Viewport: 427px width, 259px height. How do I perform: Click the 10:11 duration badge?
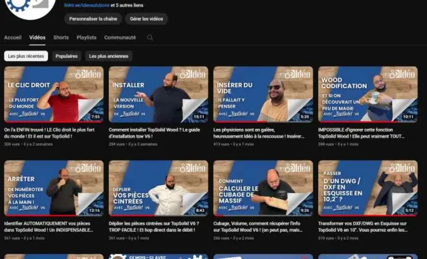pos(408,117)
